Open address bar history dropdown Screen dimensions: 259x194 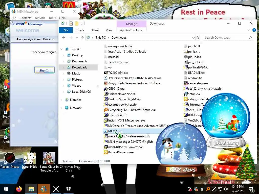tap(193, 38)
